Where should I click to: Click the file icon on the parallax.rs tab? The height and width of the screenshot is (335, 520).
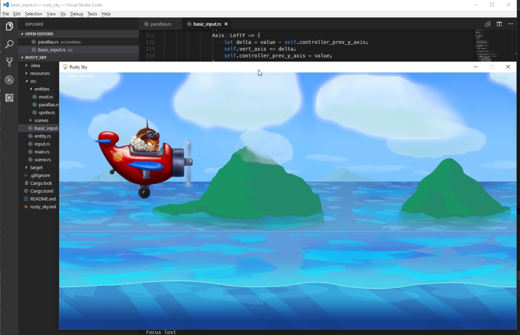point(147,24)
